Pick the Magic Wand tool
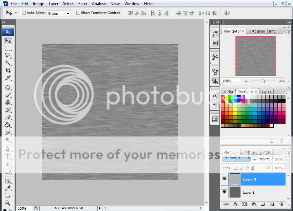The image size is (293, 211). (x=8, y=63)
